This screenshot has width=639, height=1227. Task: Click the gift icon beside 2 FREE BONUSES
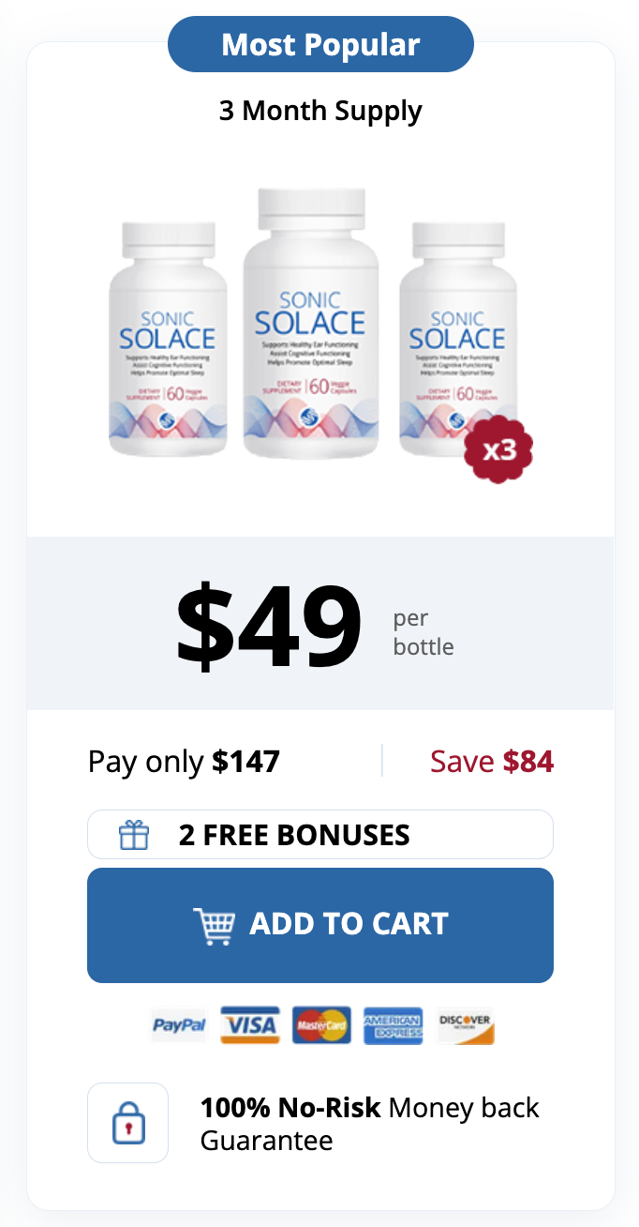(x=134, y=834)
